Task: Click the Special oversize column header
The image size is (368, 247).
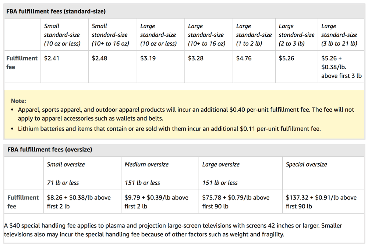Action: 306,164
